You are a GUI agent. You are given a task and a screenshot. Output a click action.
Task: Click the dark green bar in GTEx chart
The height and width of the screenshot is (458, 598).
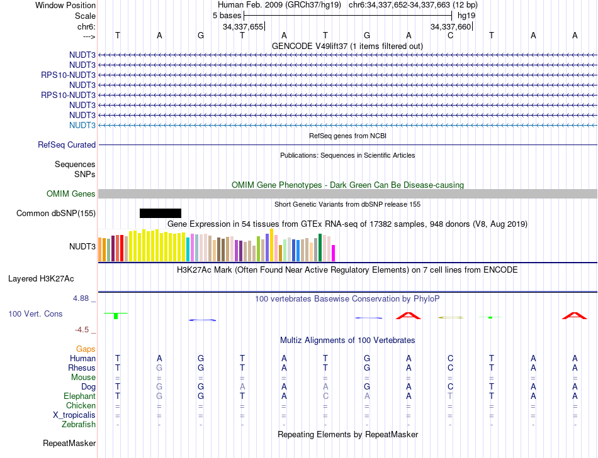point(320,248)
